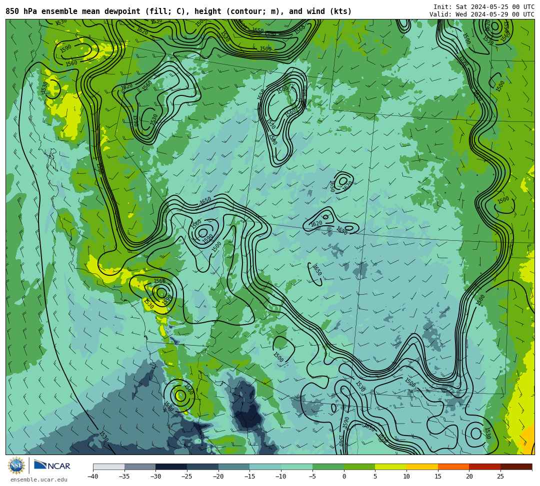Select the 850 hPa ensemble mean dewpoint title
540x486 pixels.
178,11
